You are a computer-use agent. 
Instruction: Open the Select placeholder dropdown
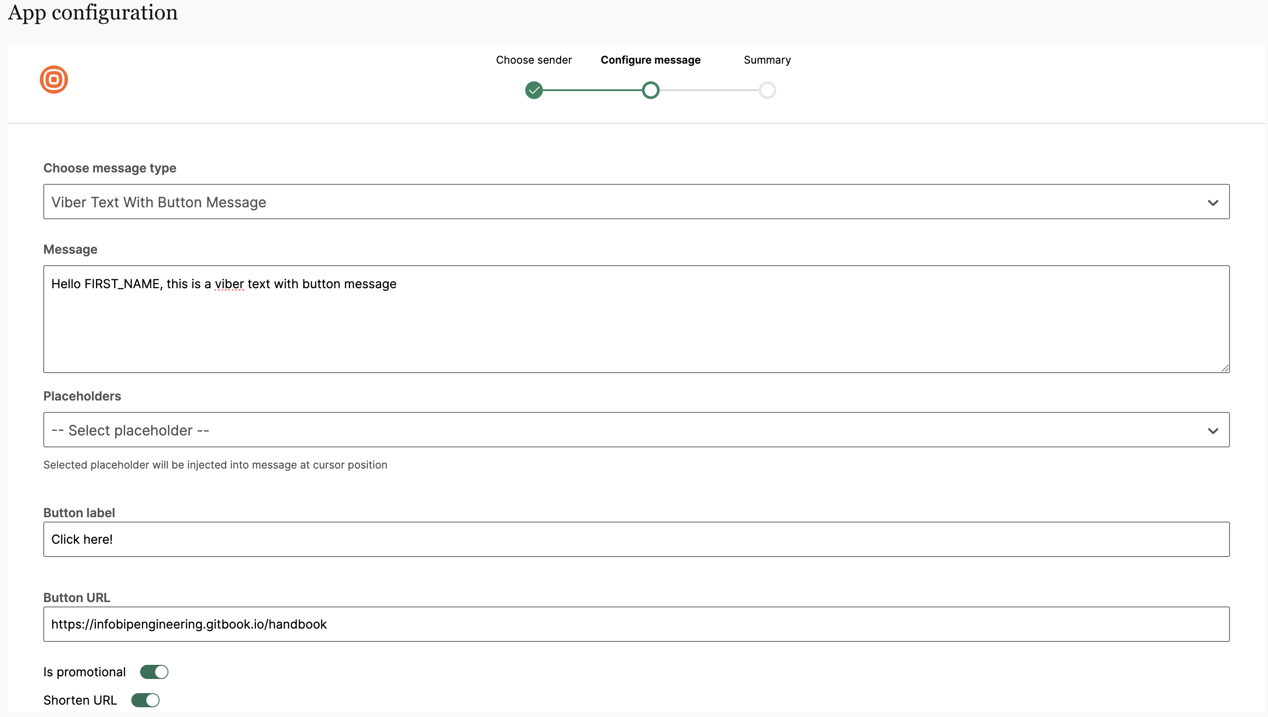[636, 430]
